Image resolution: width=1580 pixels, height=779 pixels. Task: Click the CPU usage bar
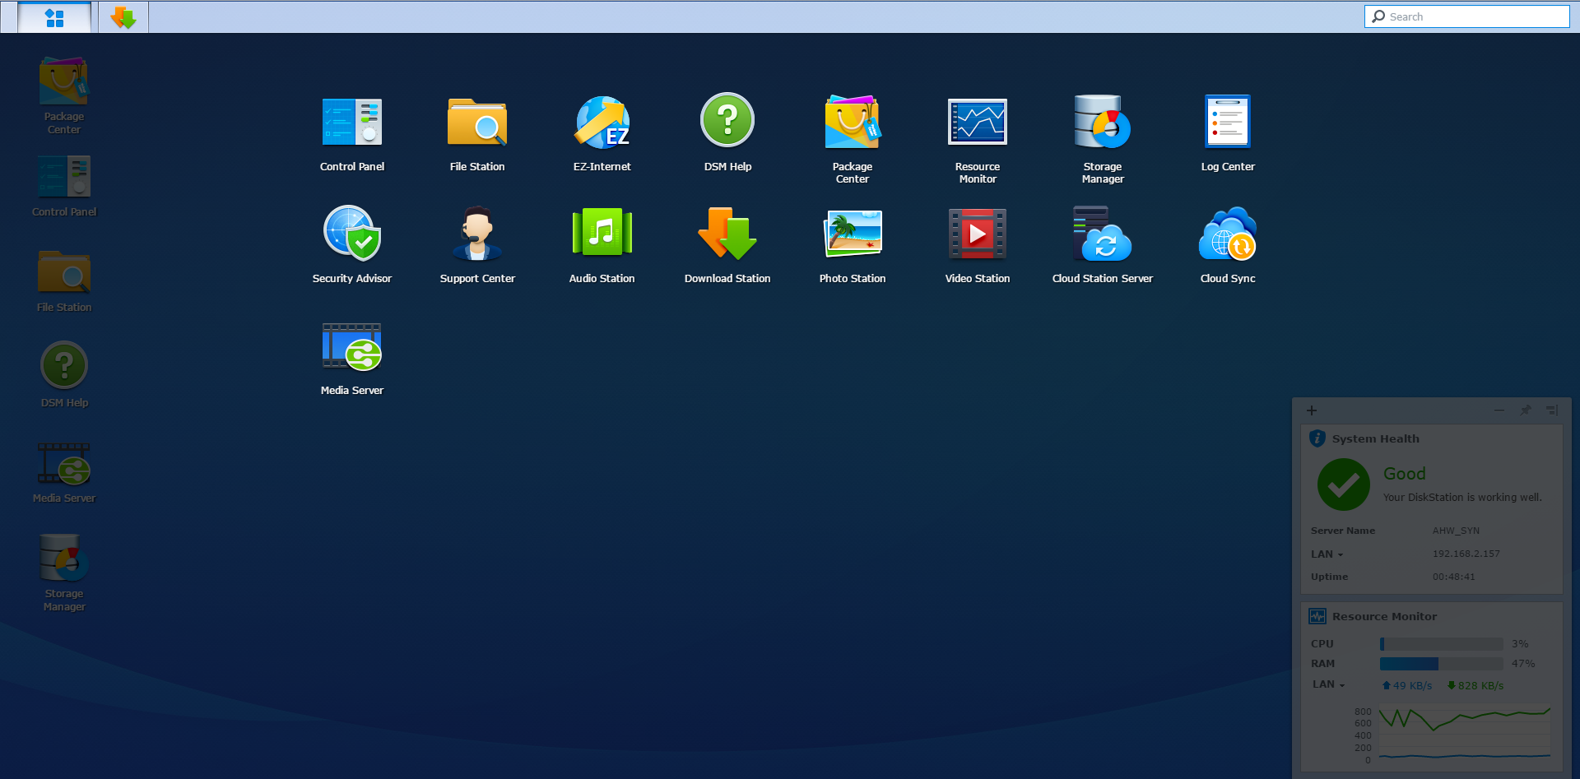pos(1442,644)
